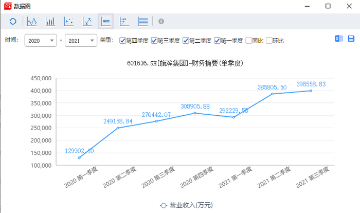Click the 2020 第一季度 data point

[x=79, y=157]
